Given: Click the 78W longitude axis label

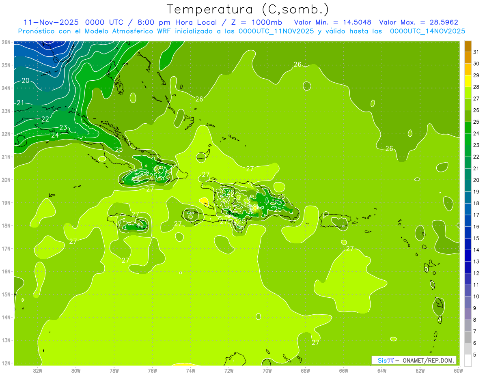Looking at the screenshot, I should (x=114, y=370).
